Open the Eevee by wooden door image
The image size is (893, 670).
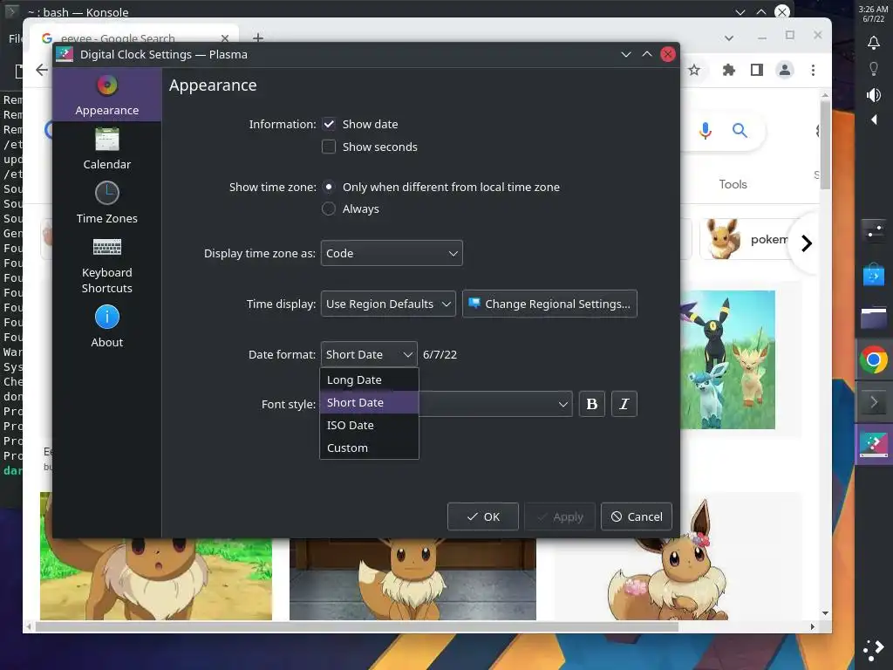click(412, 579)
